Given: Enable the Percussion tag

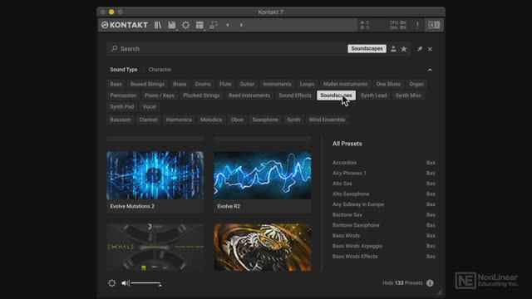Looking at the screenshot, I should (x=123, y=96).
